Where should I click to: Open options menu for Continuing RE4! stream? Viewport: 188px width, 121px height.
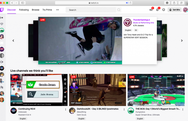click(x=66, y=109)
